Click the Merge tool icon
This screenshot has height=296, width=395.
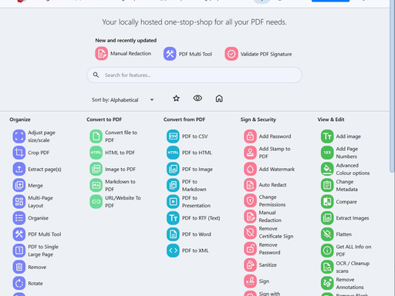19,185
